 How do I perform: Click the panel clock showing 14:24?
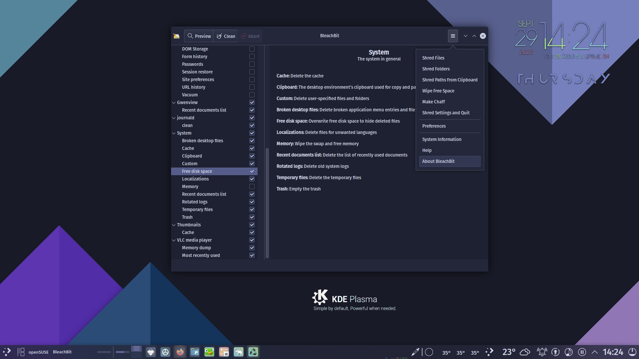[613, 352]
